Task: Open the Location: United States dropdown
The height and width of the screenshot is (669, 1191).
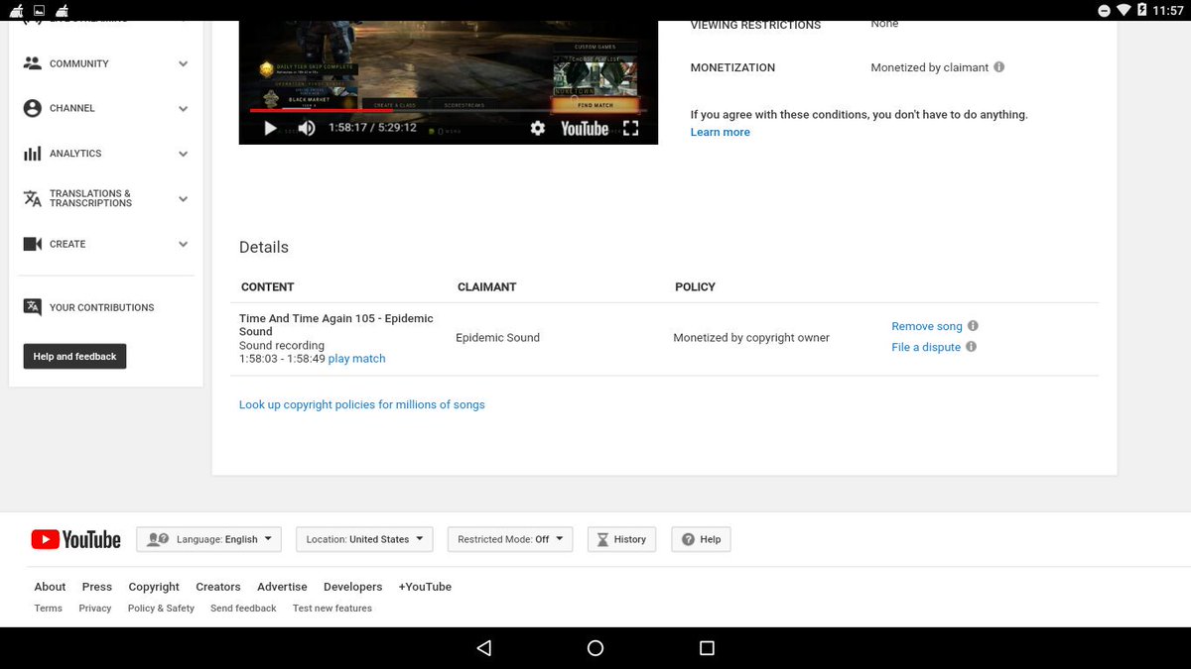Action: 365,539
